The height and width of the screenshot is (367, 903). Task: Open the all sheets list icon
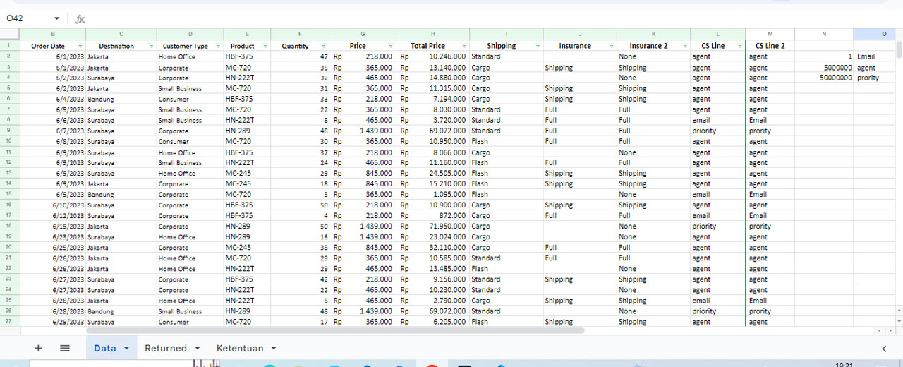coord(65,348)
